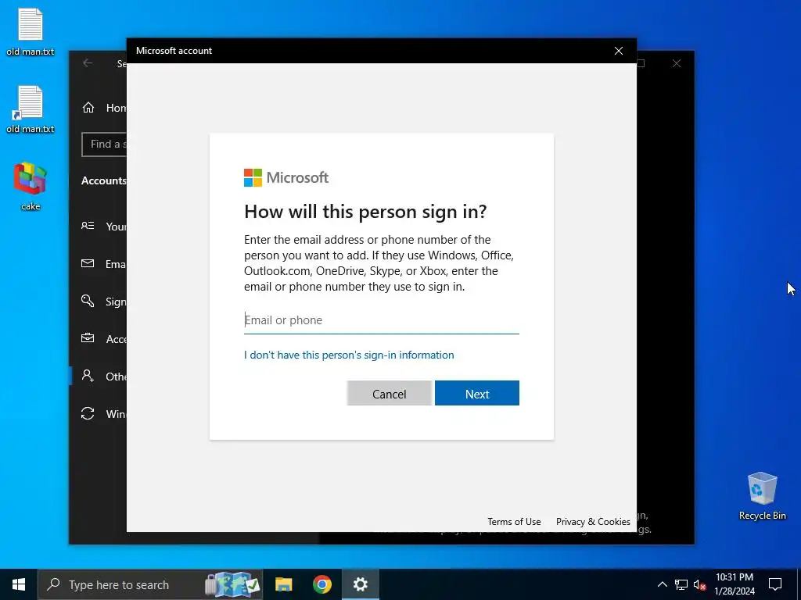Show hidden tray icons chevron

[x=662, y=584]
